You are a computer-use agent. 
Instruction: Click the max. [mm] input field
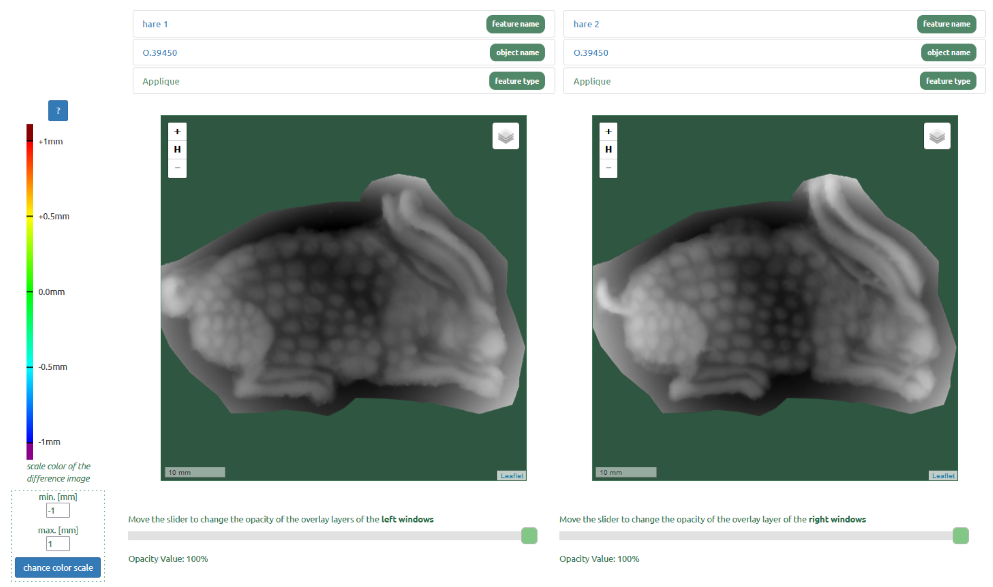click(x=58, y=544)
